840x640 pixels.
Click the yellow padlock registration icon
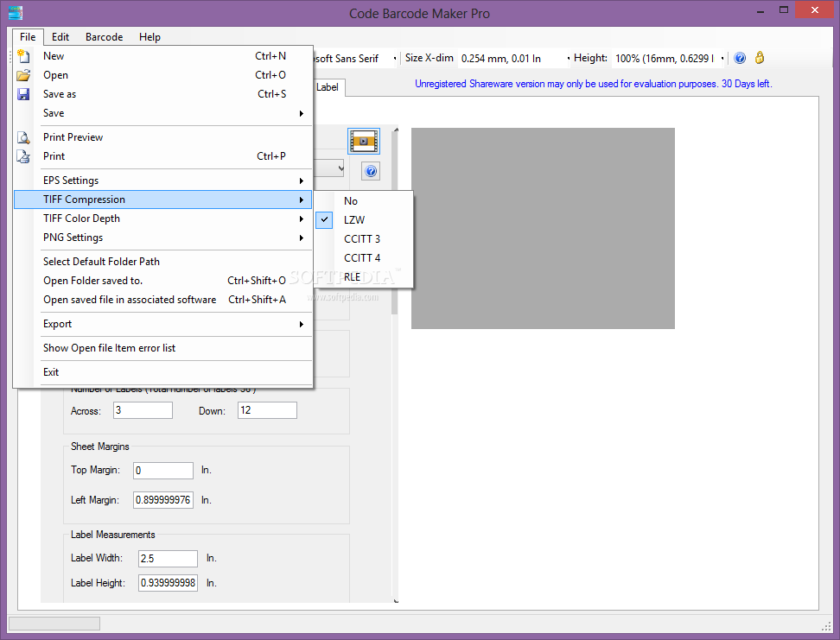click(x=760, y=58)
